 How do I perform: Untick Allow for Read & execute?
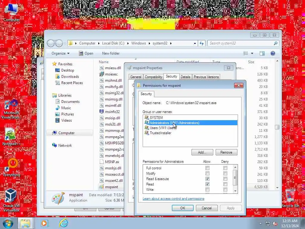[x=207, y=179]
